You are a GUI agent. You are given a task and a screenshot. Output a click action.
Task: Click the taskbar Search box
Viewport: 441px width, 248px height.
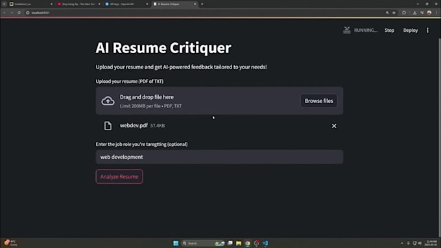coord(203,243)
